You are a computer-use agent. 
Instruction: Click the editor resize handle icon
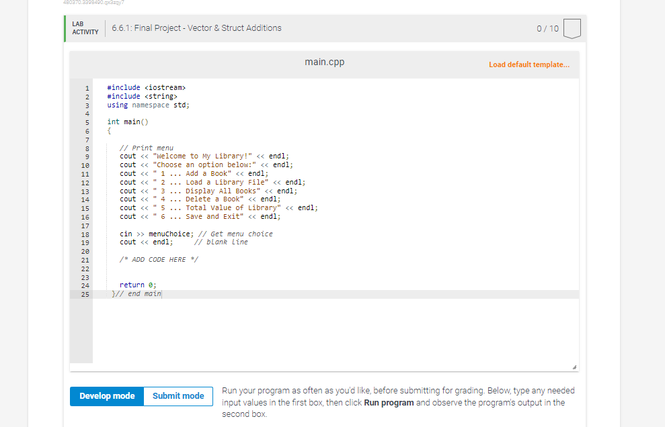point(574,367)
